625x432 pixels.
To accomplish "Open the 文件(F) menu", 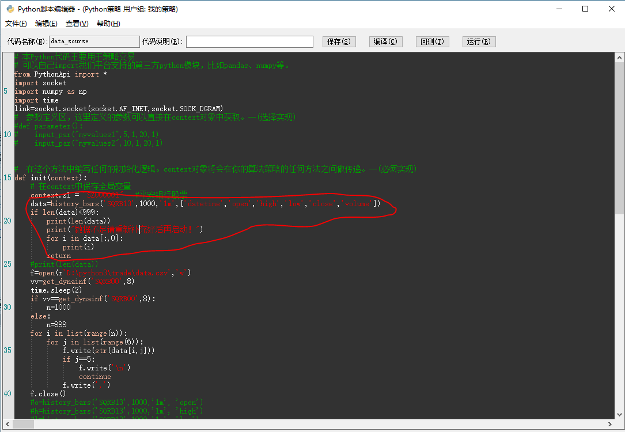I will tap(16, 24).
